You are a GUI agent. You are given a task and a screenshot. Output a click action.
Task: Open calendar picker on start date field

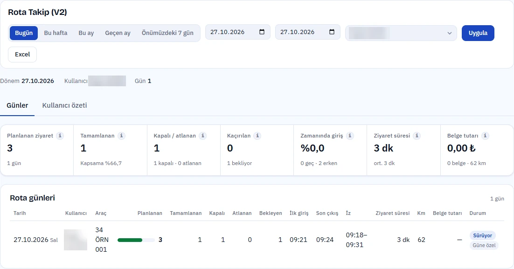pyautogui.click(x=262, y=32)
